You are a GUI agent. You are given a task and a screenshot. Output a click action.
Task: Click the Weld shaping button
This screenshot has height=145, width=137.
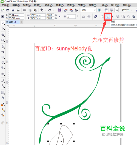coord(102,17)
